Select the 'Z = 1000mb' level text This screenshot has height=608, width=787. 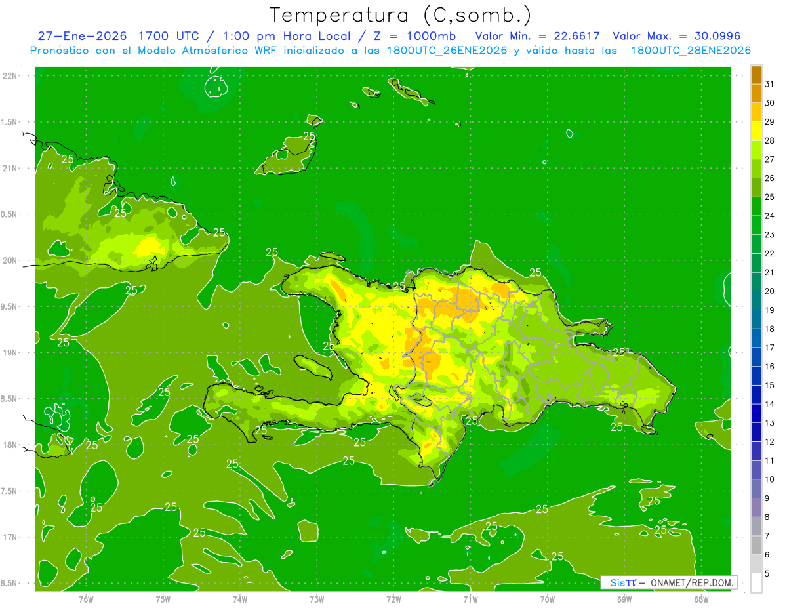(414, 37)
